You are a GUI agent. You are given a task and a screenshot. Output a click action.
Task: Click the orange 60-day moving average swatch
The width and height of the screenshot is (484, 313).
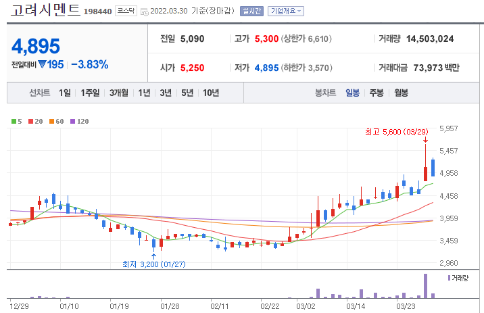[51, 121]
